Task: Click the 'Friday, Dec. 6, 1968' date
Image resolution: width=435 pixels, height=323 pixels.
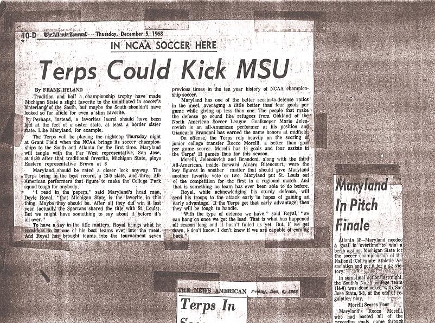Action: [274, 292]
